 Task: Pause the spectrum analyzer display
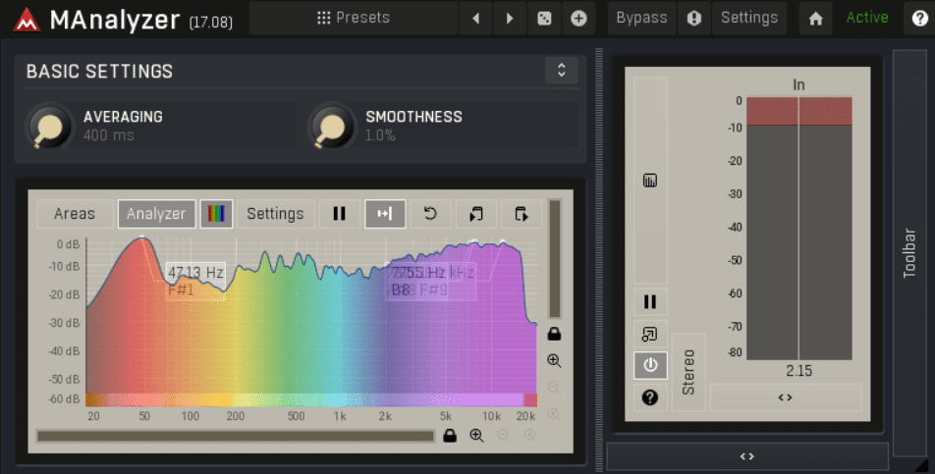tap(339, 214)
